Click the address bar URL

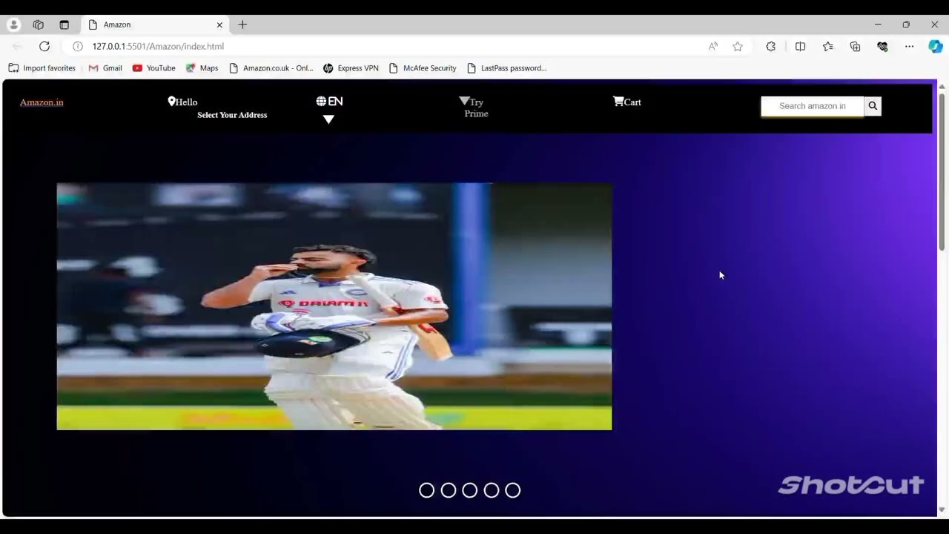click(x=158, y=46)
